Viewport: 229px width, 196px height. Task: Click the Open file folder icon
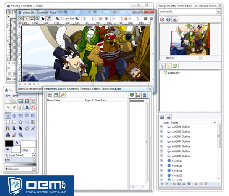coord(15,101)
